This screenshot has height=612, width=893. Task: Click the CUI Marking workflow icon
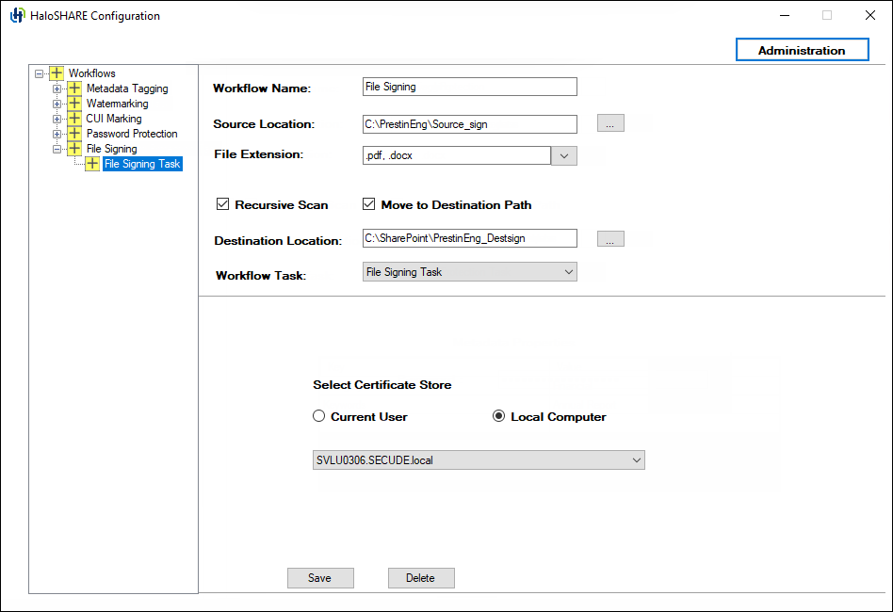coord(73,118)
